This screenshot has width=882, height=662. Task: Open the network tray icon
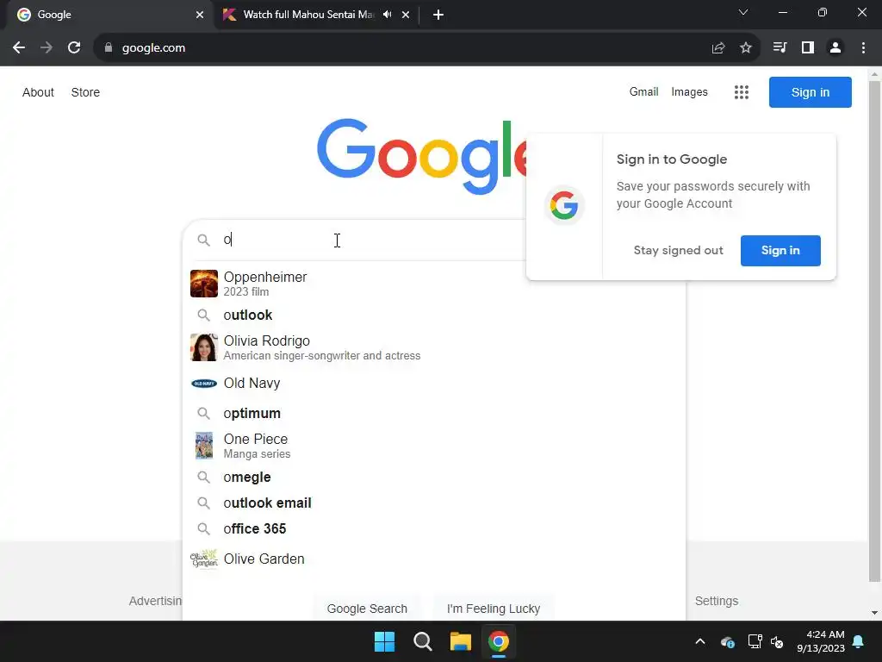[755, 641]
